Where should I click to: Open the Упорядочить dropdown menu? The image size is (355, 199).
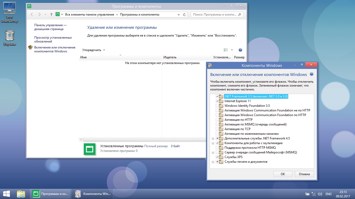[x=94, y=50]
